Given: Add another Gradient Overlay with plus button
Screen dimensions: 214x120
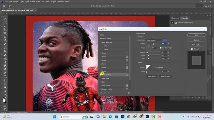Looking at the screenshot, I should point(127,89).
